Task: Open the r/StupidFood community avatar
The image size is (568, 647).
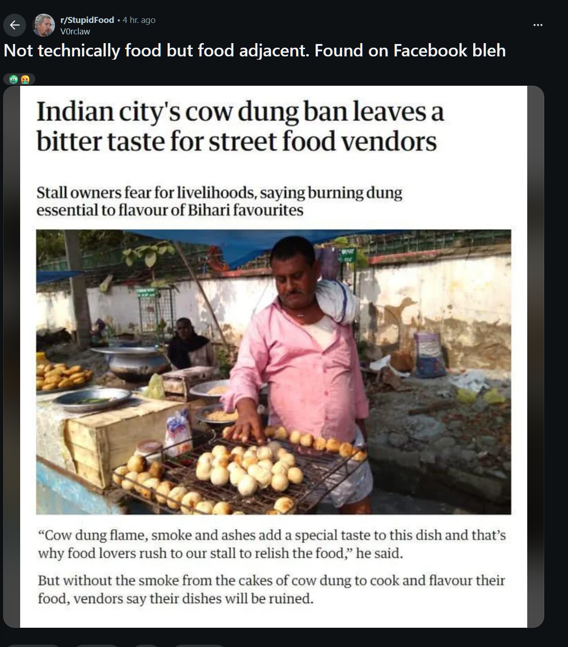Action: [44, 25]
